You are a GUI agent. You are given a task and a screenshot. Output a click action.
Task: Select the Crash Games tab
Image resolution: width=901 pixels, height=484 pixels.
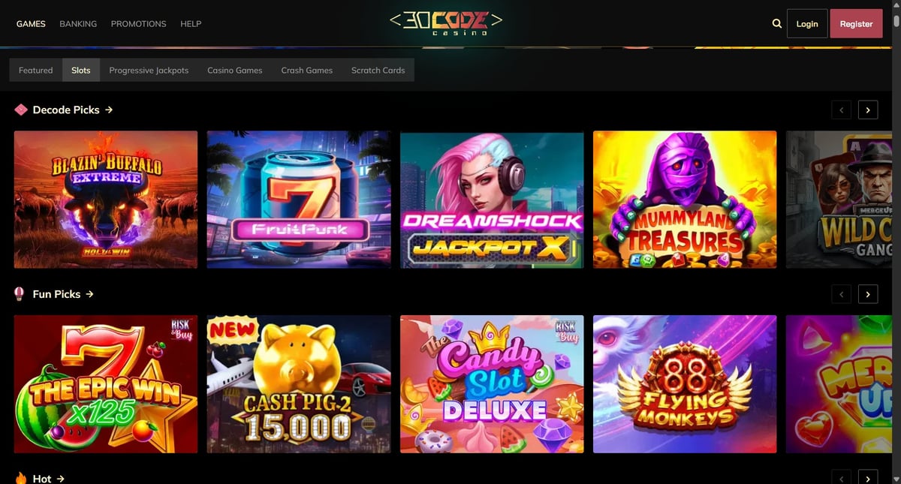point(307,70)
